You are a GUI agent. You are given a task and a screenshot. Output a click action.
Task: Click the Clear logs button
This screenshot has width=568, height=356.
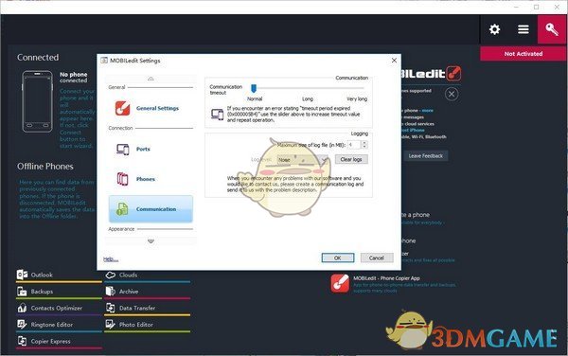[x=351, y=159]
